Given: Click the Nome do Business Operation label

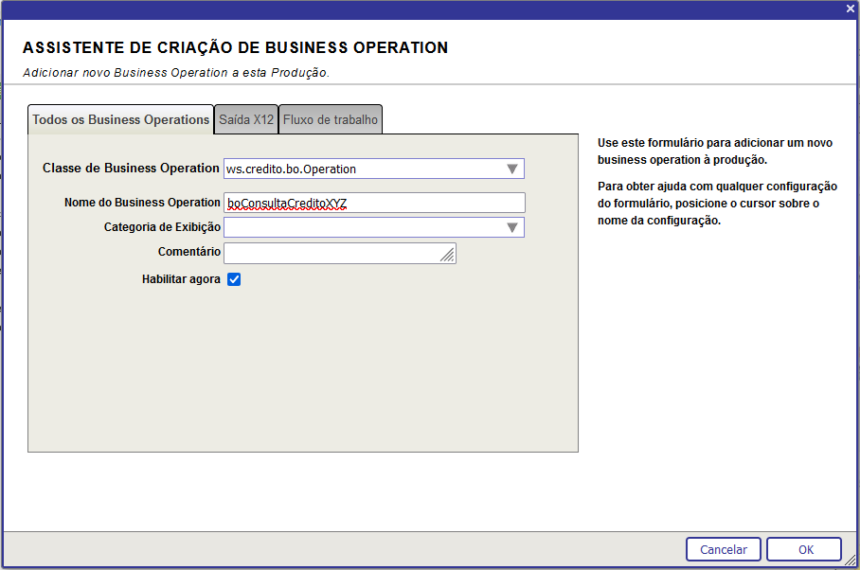Looking at the screenshot, I should coord(142,203).
